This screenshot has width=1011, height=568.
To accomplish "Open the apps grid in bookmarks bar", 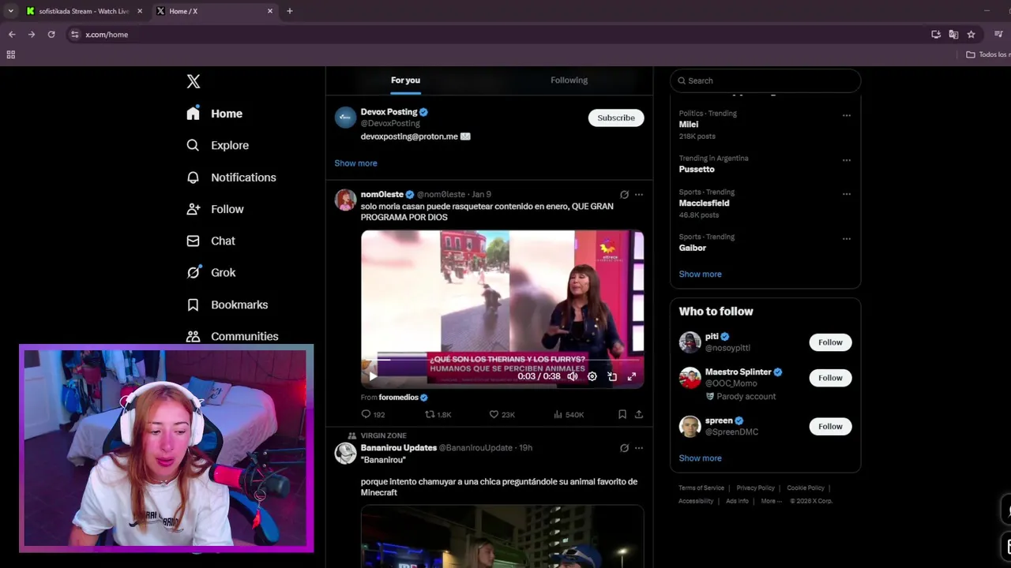I will (x=10, y=54).
